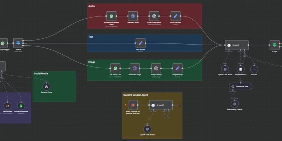Image resolution: width=282 pixels, height=141 pixels.
Task: Open the WhatsApp Business Cloud1 node
Action: pyautogui.click(x=111, y=16)
